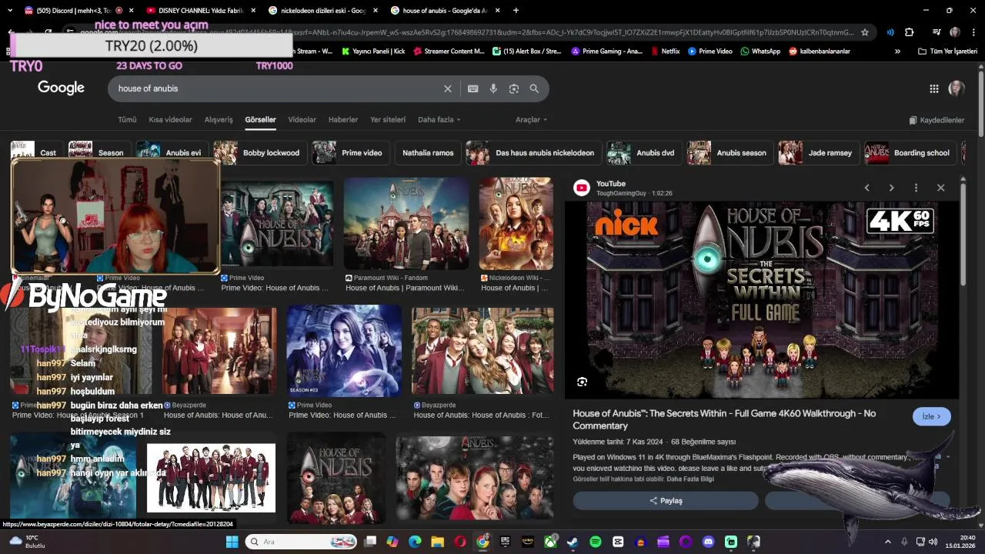Screen dimensions: 985x554
Task: Search by image with Google Lens
Action: coord(514,88)
